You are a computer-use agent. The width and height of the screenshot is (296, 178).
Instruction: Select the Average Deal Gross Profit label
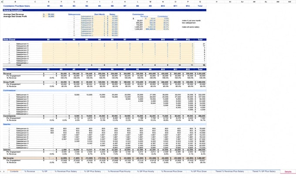pyautogui.click(x=15, y=17)
